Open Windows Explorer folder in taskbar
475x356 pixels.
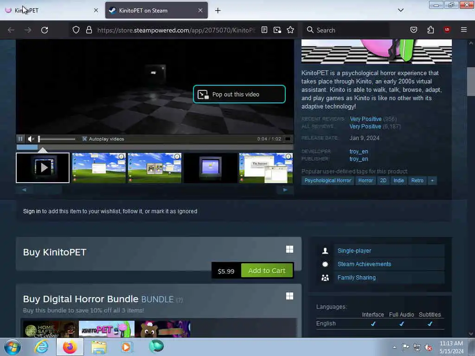pyautogui.click(x=99, y=347)
